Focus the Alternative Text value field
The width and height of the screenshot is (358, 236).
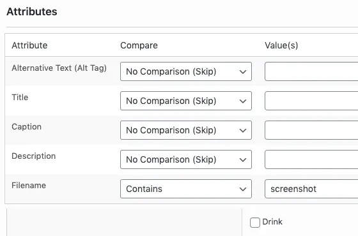coord(311,71)
